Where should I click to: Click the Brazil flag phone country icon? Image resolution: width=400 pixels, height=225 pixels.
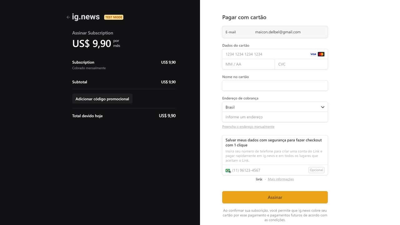click(x=228, y=170)
